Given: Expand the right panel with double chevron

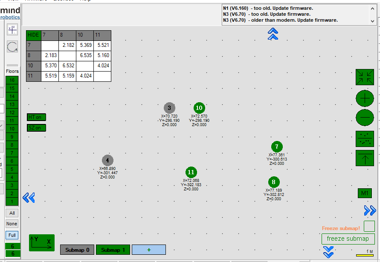Looking at the screenshot, I should 370,210.
